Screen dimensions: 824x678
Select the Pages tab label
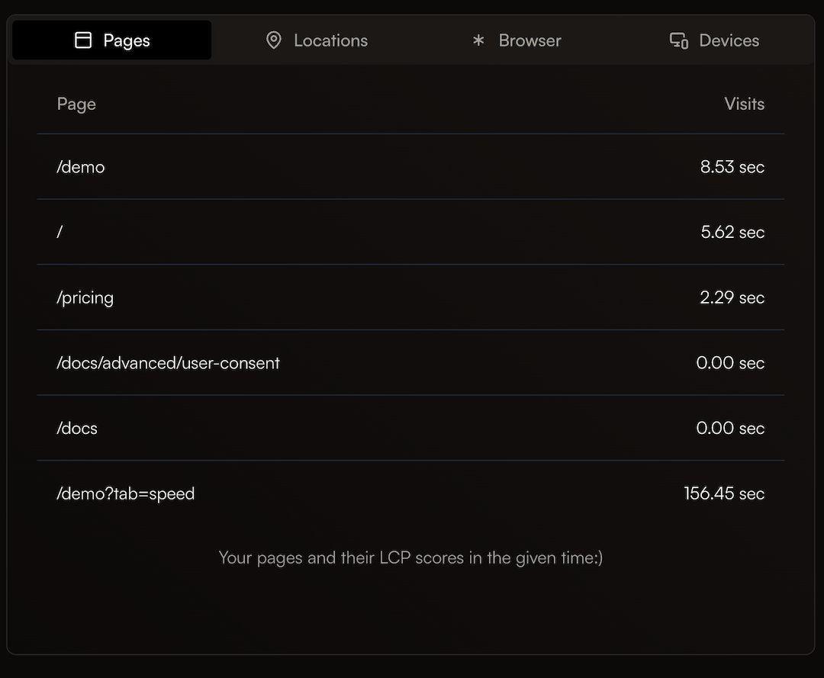tap(127, 40)
